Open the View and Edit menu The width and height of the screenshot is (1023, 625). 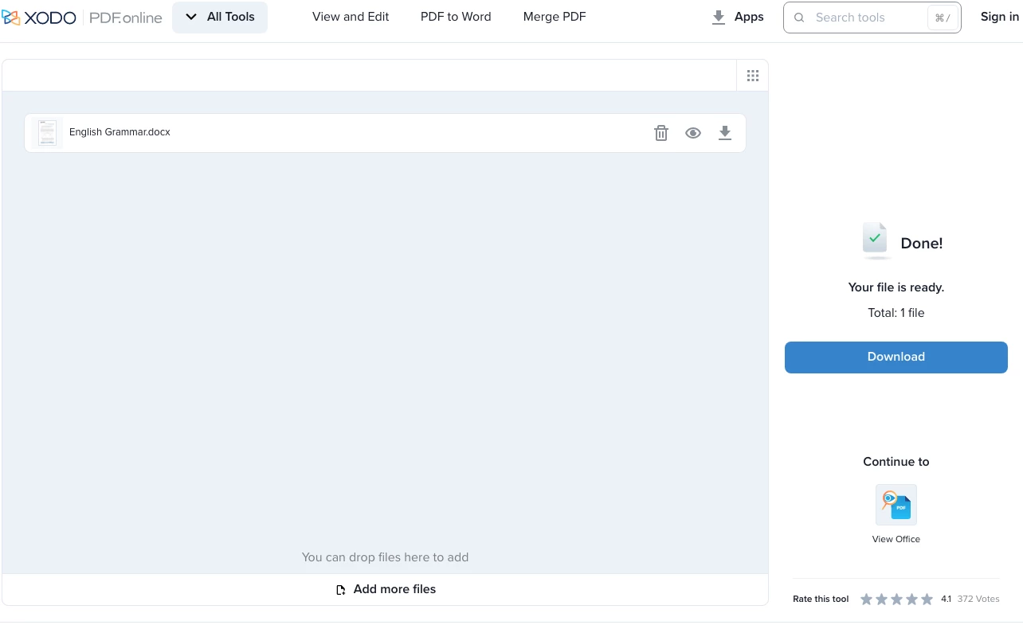(351, 17)
